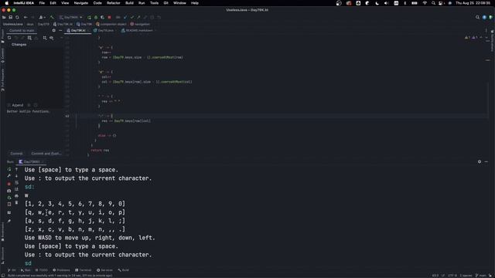The height and width of the screenshot is (278, 495).
Task: Click the down arrow in the run console
Action: [16, 176]
